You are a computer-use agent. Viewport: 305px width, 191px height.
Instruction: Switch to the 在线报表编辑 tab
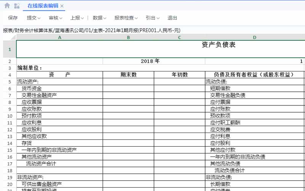coord(43,6)
